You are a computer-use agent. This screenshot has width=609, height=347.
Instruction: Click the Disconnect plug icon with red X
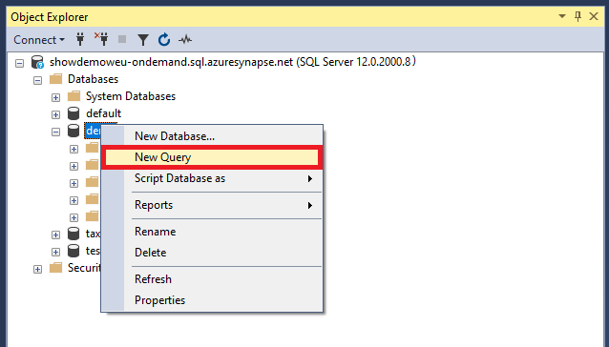(x=101, y=39)
